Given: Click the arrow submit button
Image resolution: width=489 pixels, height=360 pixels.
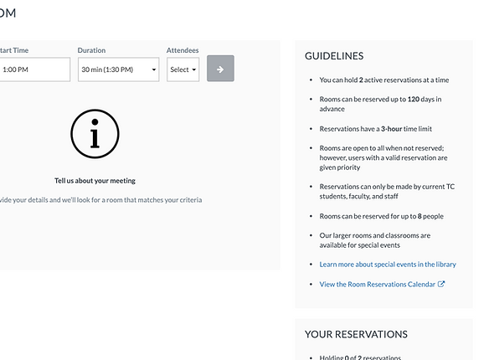Looking at the screenshot, I should [x=220, y=69].
